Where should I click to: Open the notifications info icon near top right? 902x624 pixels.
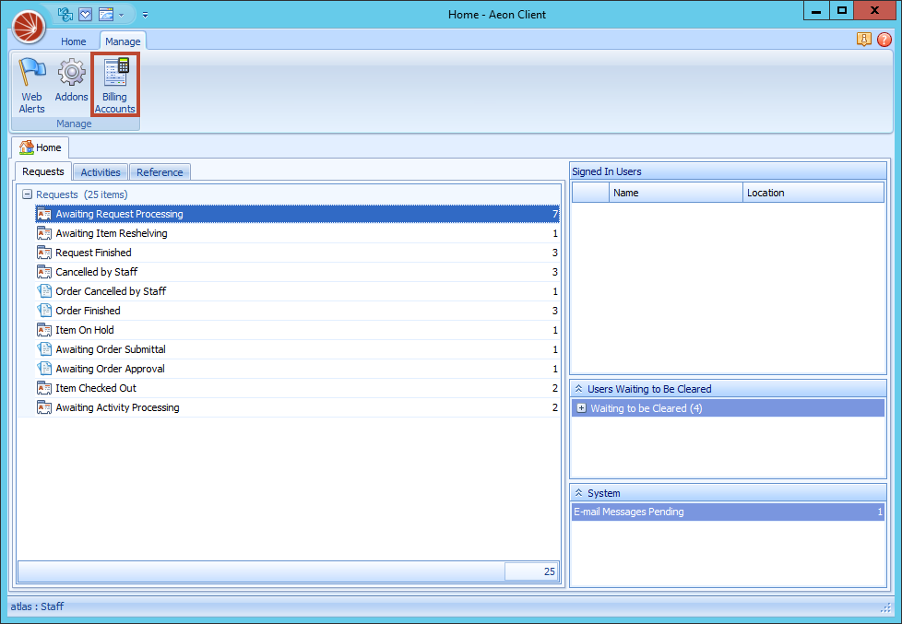tap(864, 40)
